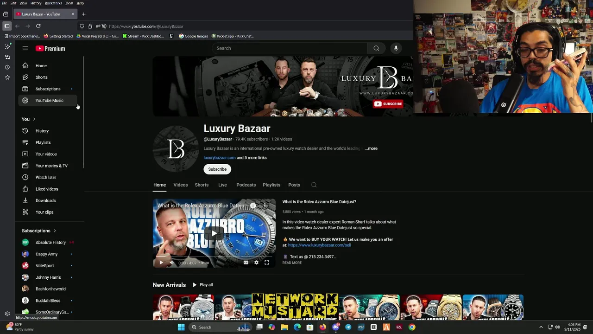Click the tracking protection shield icon
The image size is (593, 334).
[82, 26]
